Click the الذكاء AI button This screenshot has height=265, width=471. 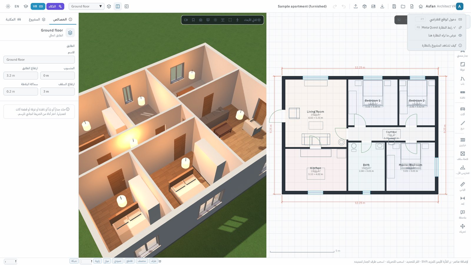click(55, 6)
